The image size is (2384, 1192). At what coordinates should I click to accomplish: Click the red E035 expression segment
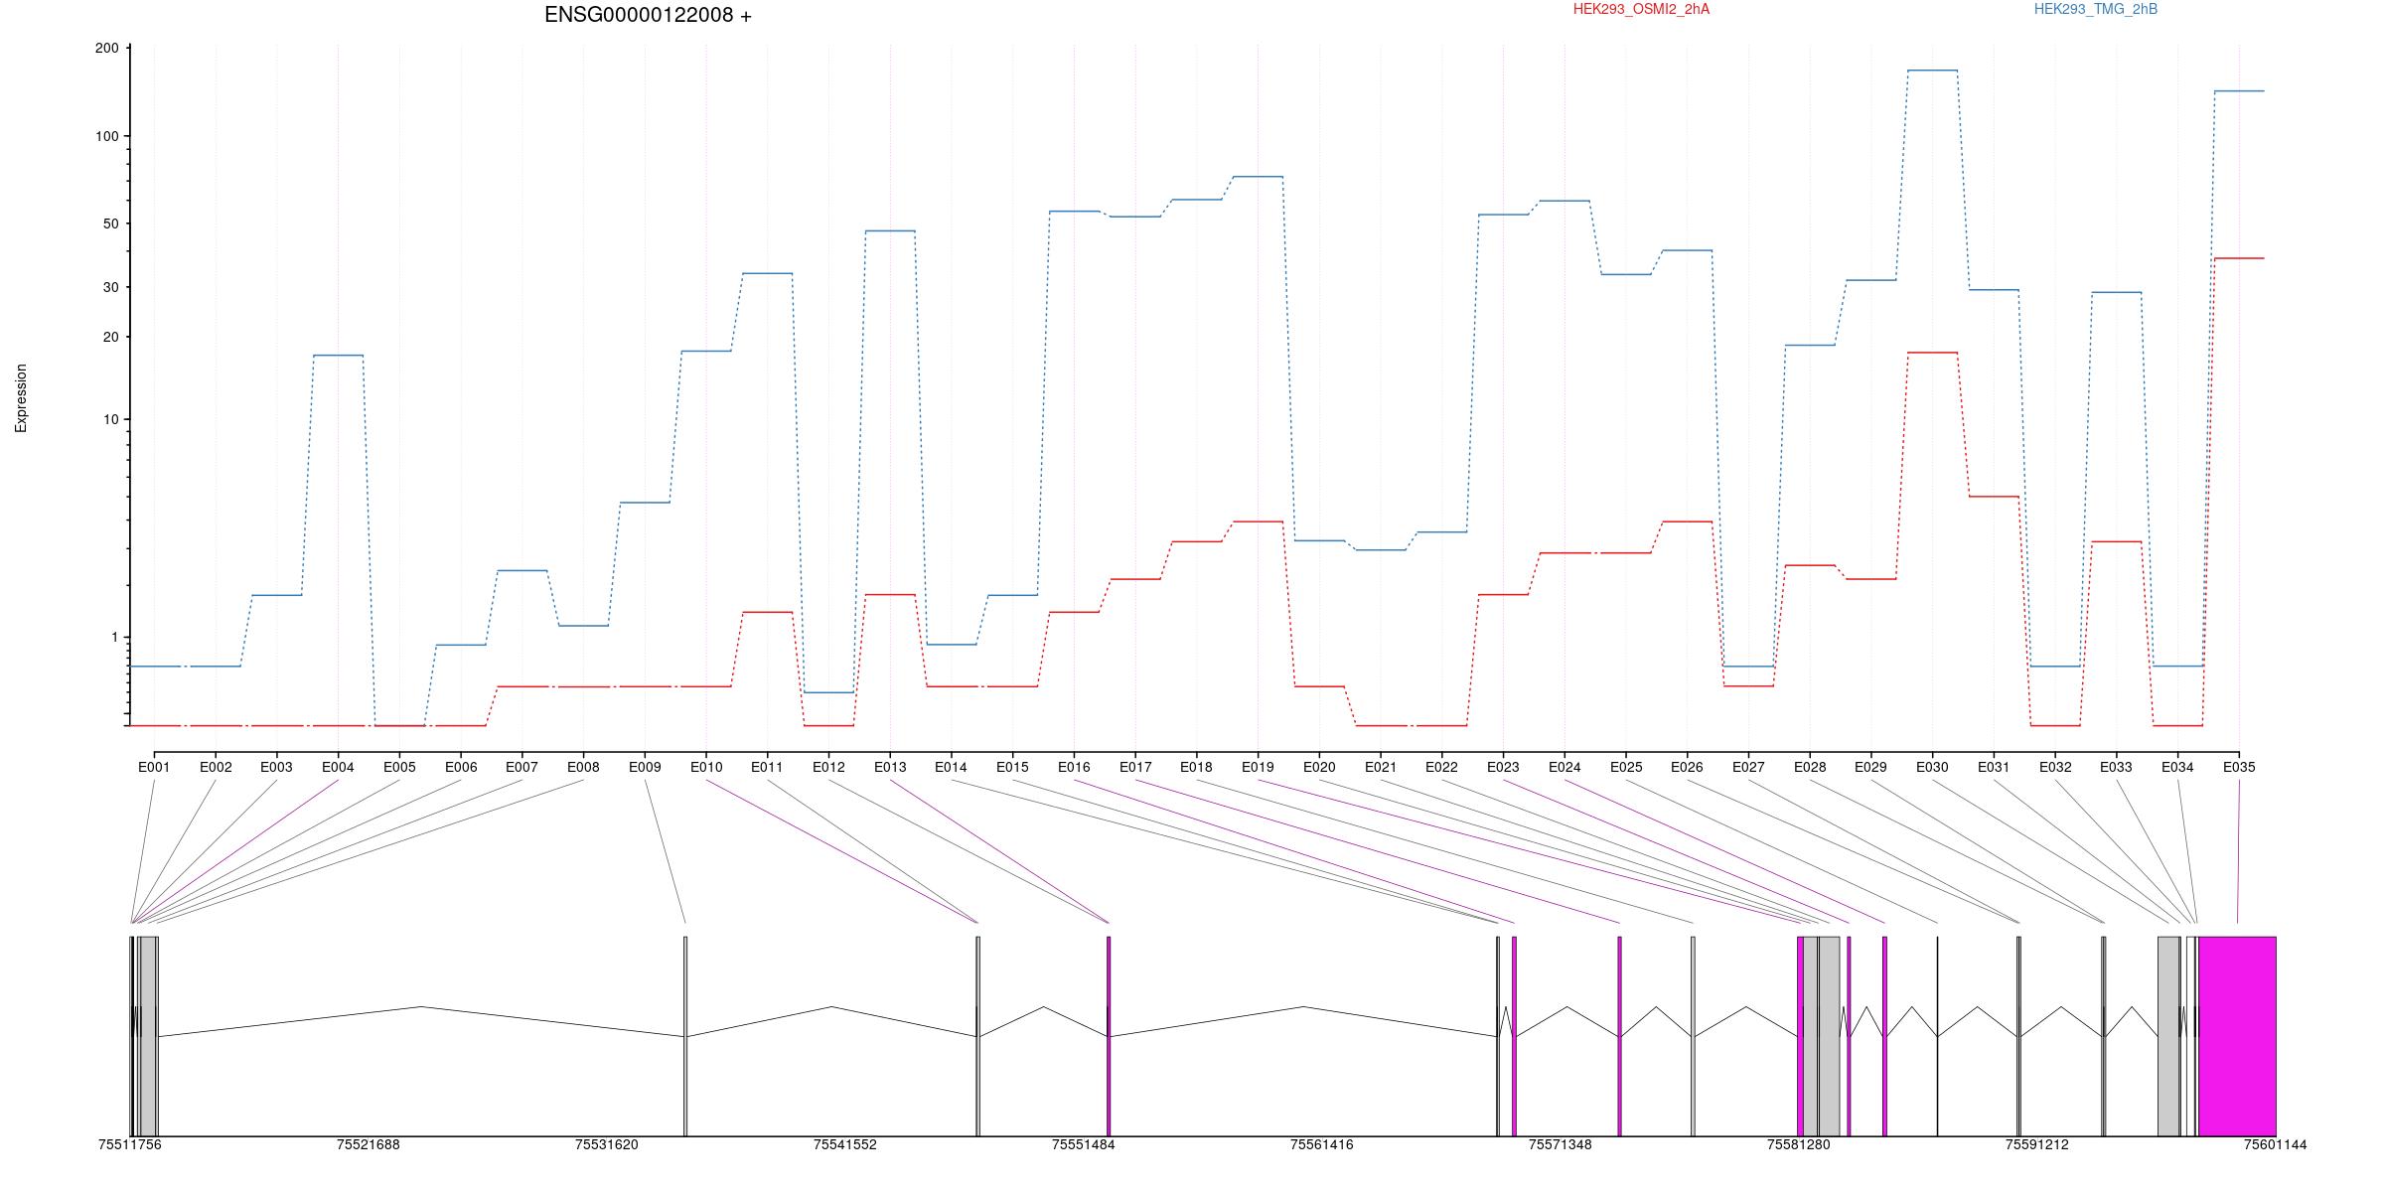[2239, 258]
